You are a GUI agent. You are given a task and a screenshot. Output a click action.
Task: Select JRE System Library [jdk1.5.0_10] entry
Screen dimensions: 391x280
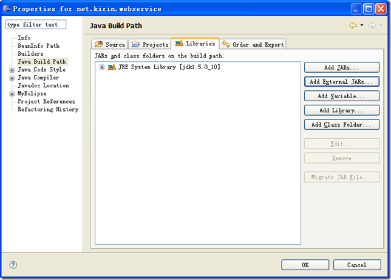click(x=169, y=67)
